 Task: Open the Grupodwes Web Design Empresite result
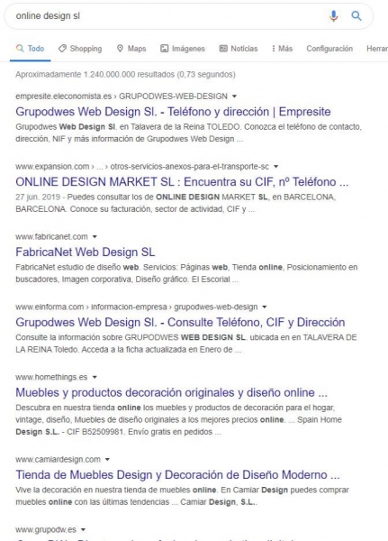pos(173,112)
